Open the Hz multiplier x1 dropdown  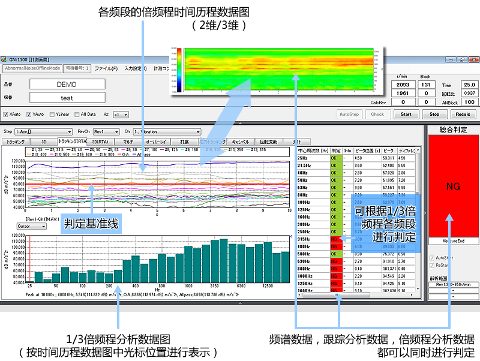(121, 115)
